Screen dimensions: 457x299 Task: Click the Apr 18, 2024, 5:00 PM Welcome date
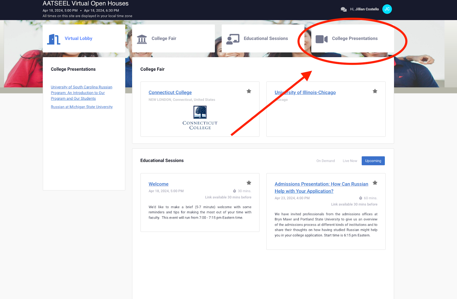click(166, 191)
